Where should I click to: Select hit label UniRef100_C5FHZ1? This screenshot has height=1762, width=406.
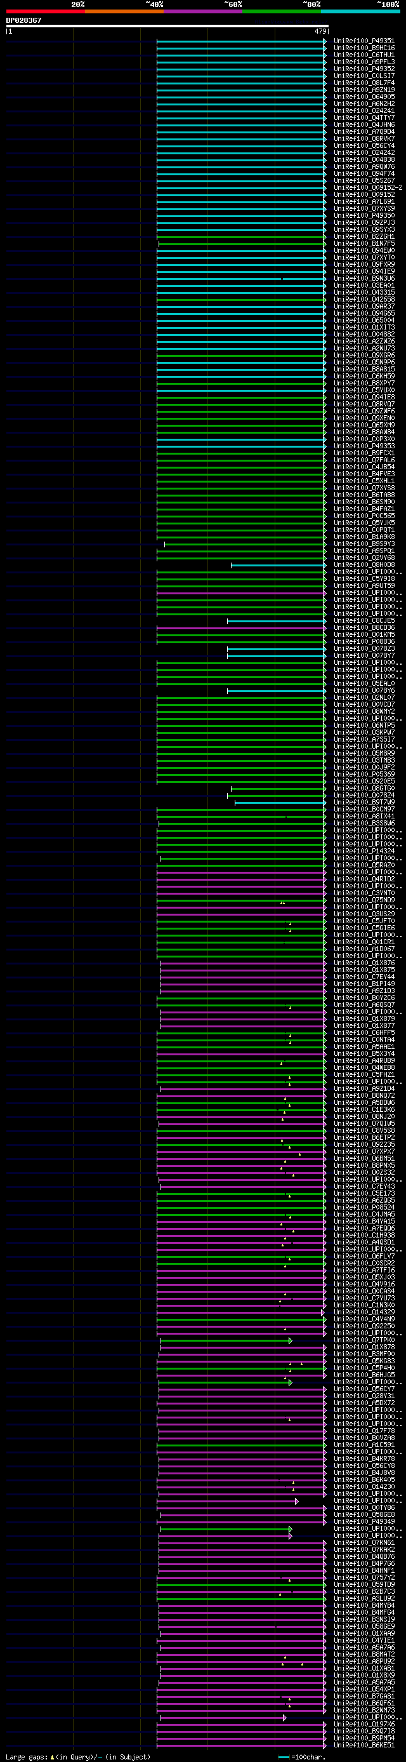click(x=364, y=1074)
